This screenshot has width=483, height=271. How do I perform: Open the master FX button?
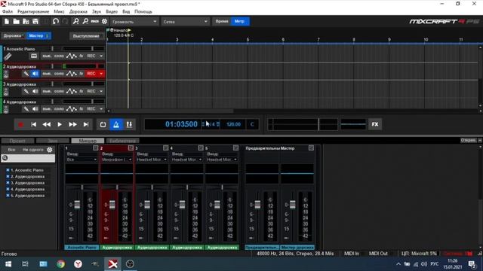[x=375, y=124]
